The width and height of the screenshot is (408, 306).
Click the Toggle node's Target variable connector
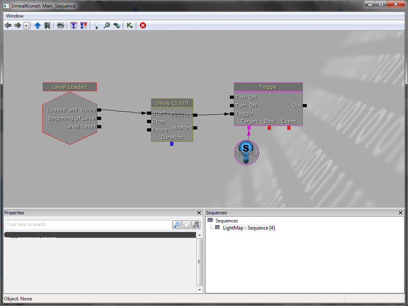(x=249, y=128)
